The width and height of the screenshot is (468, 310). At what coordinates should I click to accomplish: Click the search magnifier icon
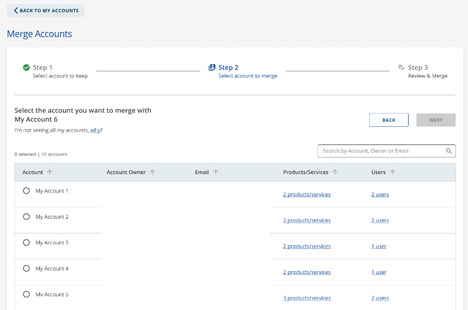[449, 151]
